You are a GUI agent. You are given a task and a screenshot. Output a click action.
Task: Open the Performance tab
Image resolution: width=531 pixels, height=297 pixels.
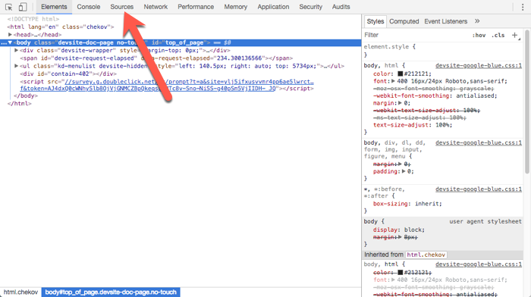click(x=196, y=7)
